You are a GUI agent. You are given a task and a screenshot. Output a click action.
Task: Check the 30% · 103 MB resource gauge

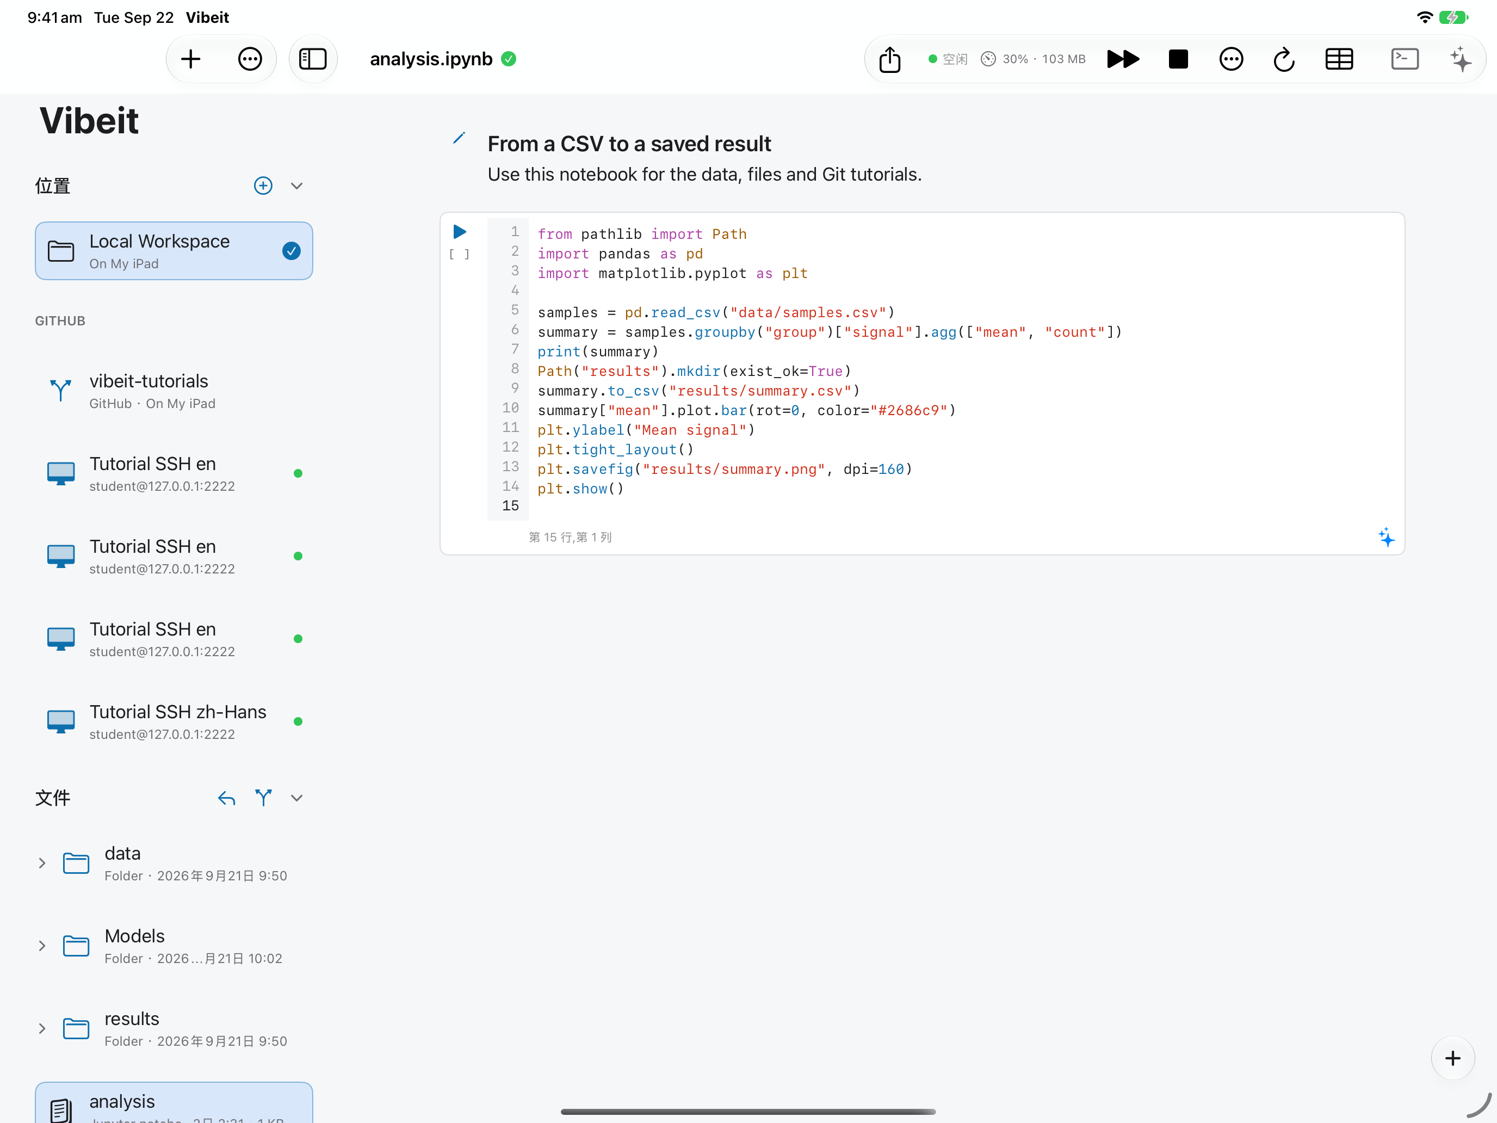coord(1033,59)
